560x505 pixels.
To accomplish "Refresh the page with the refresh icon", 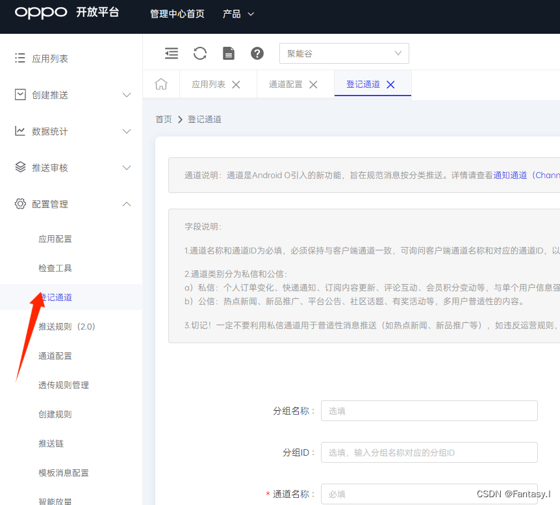I will click(x=200, y=53).
